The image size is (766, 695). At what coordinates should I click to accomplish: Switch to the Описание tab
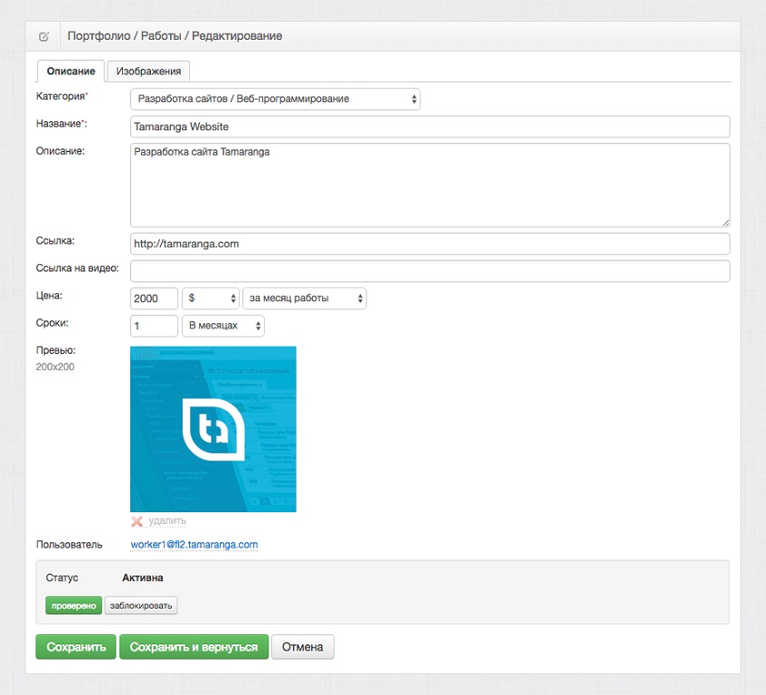pos(71,71)
